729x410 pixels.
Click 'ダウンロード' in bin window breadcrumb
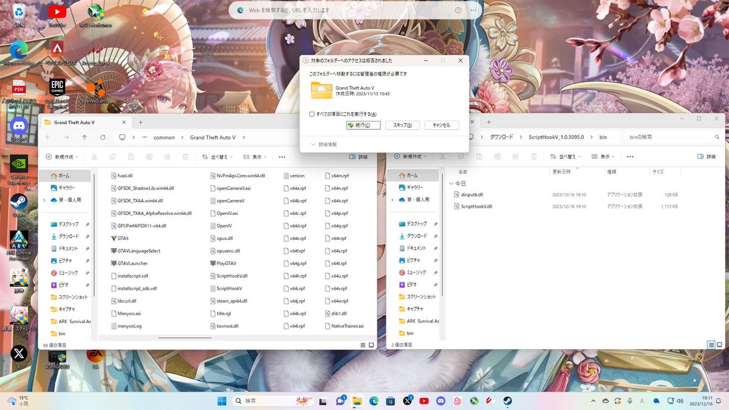(x=501, y=137)
